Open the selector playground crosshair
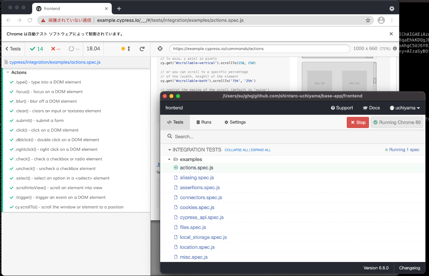This screenshot has height=276, width=429. (160, 49)
